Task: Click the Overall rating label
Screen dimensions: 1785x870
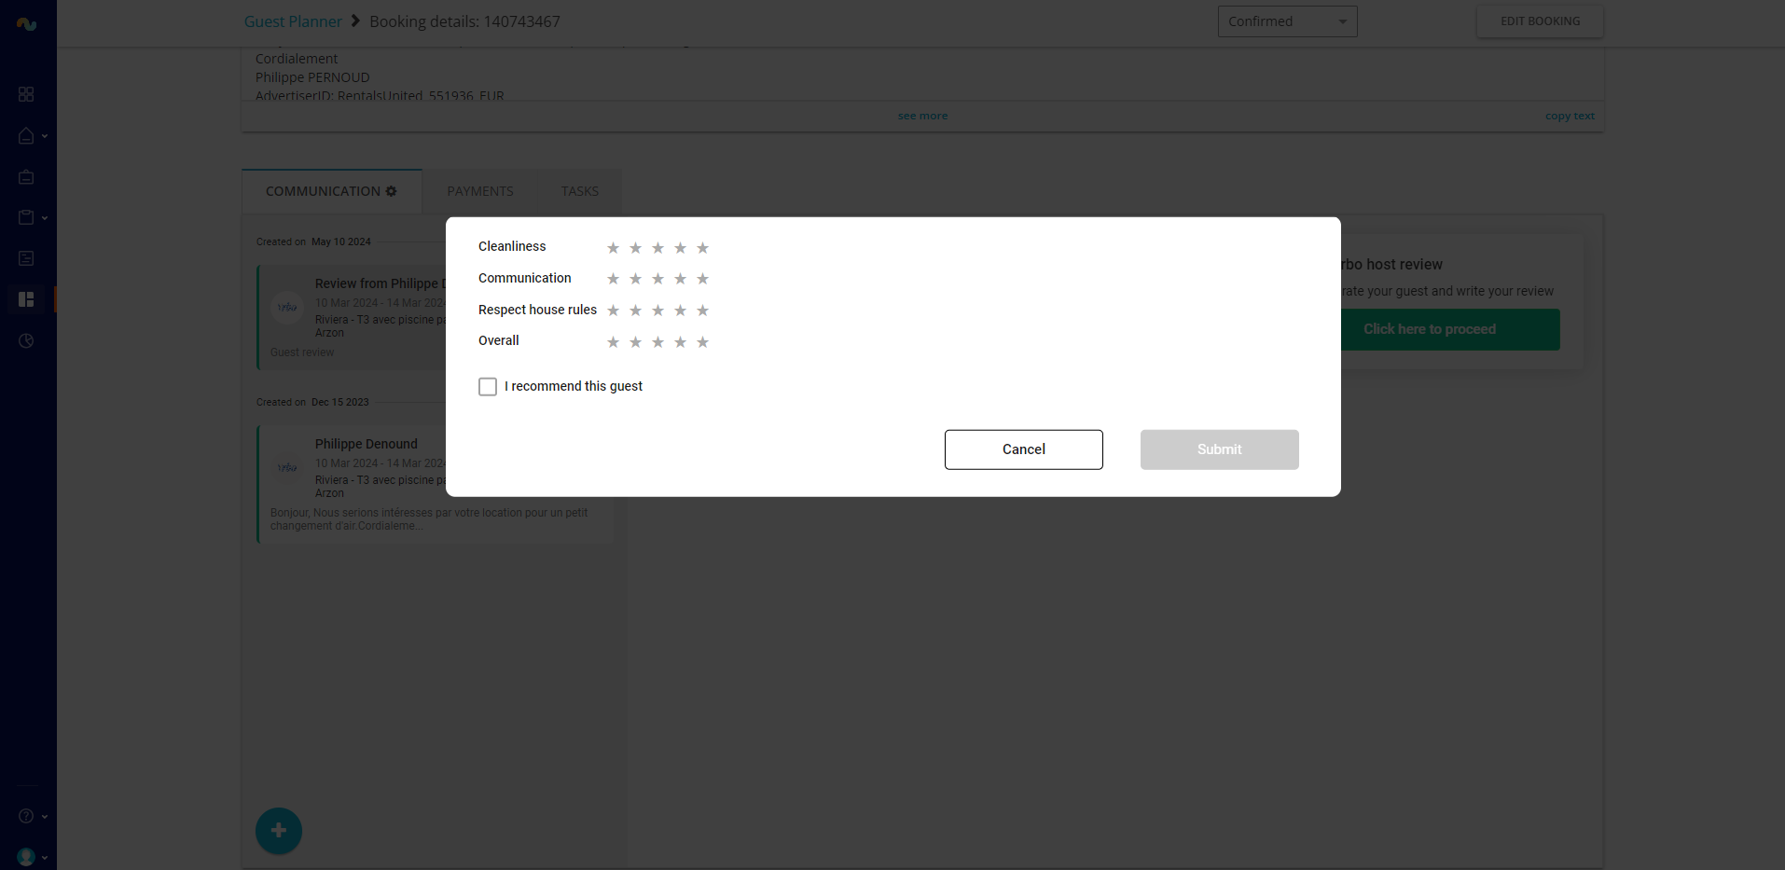Action: pos(499,340)
